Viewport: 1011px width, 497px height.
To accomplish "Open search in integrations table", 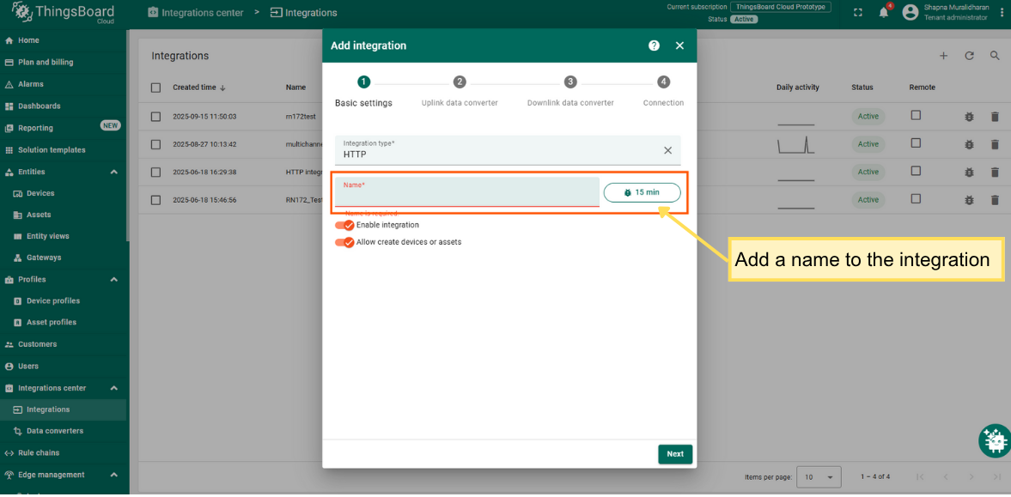I will pos(995,56).
